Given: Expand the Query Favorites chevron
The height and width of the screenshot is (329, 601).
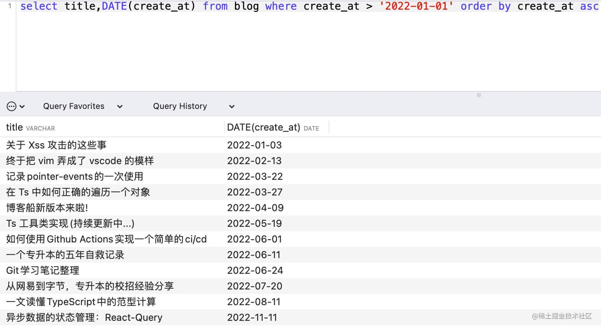Looking at the screenshot, I should [x=120, y=107].
